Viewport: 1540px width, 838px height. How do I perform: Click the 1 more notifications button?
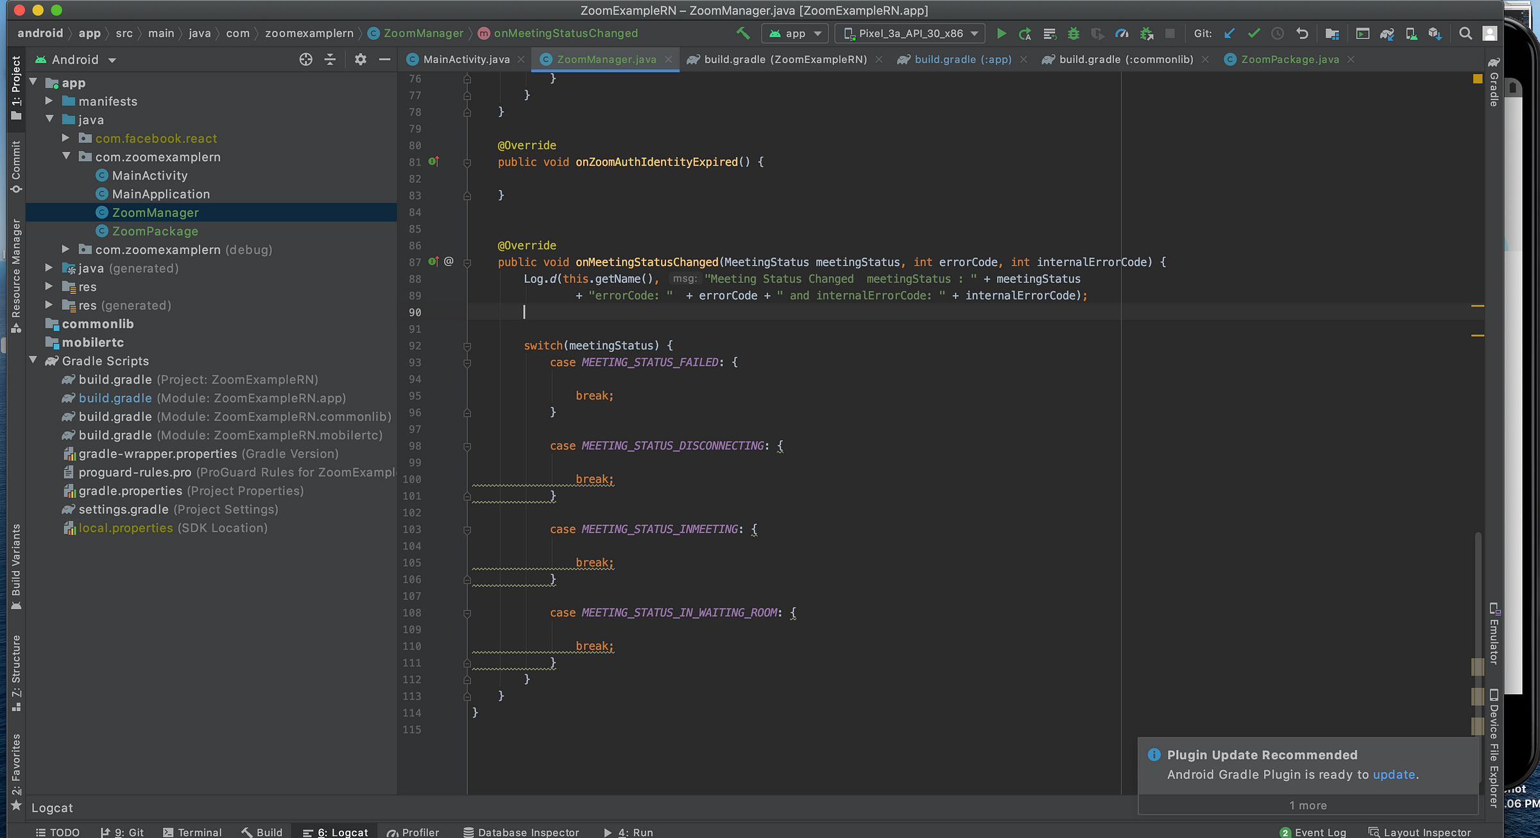[x=1308, y=805]
